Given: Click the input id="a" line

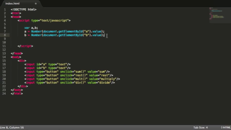Looking at the screenshot, I should tap(47, 64).
